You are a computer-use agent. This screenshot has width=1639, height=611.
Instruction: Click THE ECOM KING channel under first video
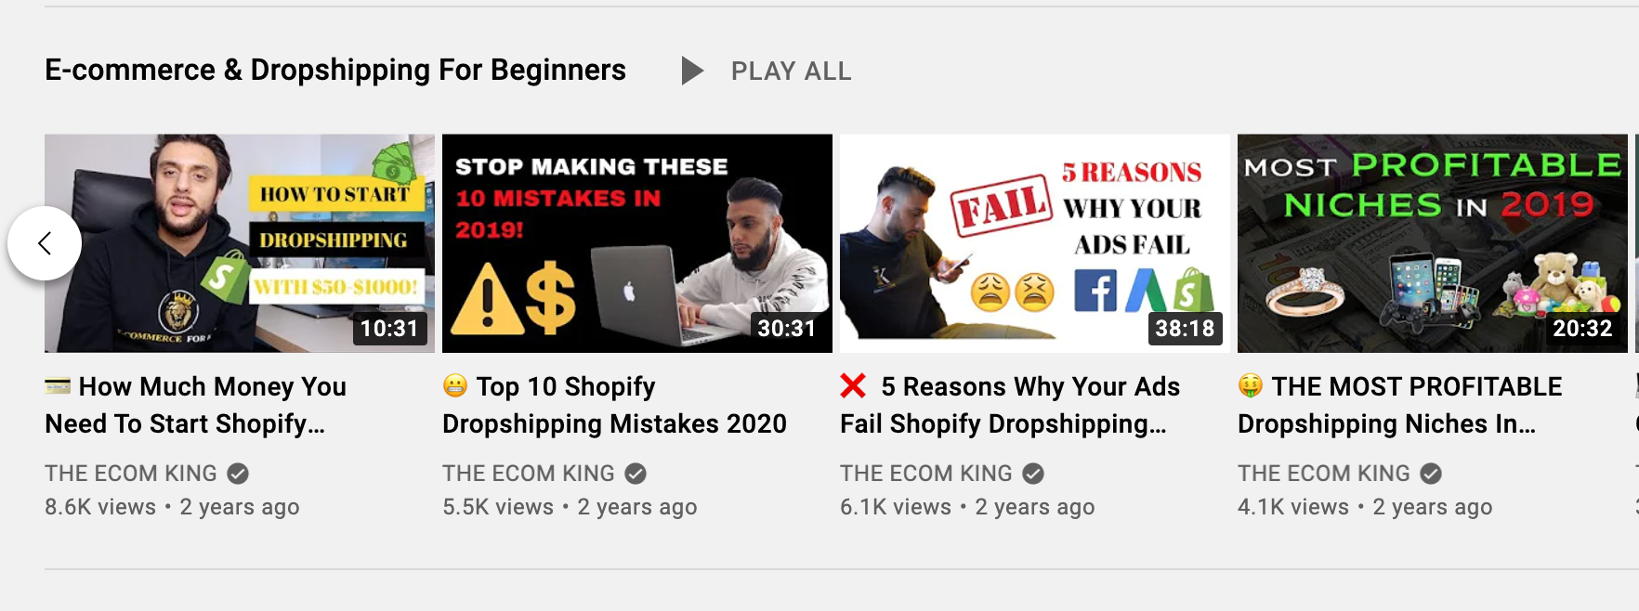click(131, 474)
